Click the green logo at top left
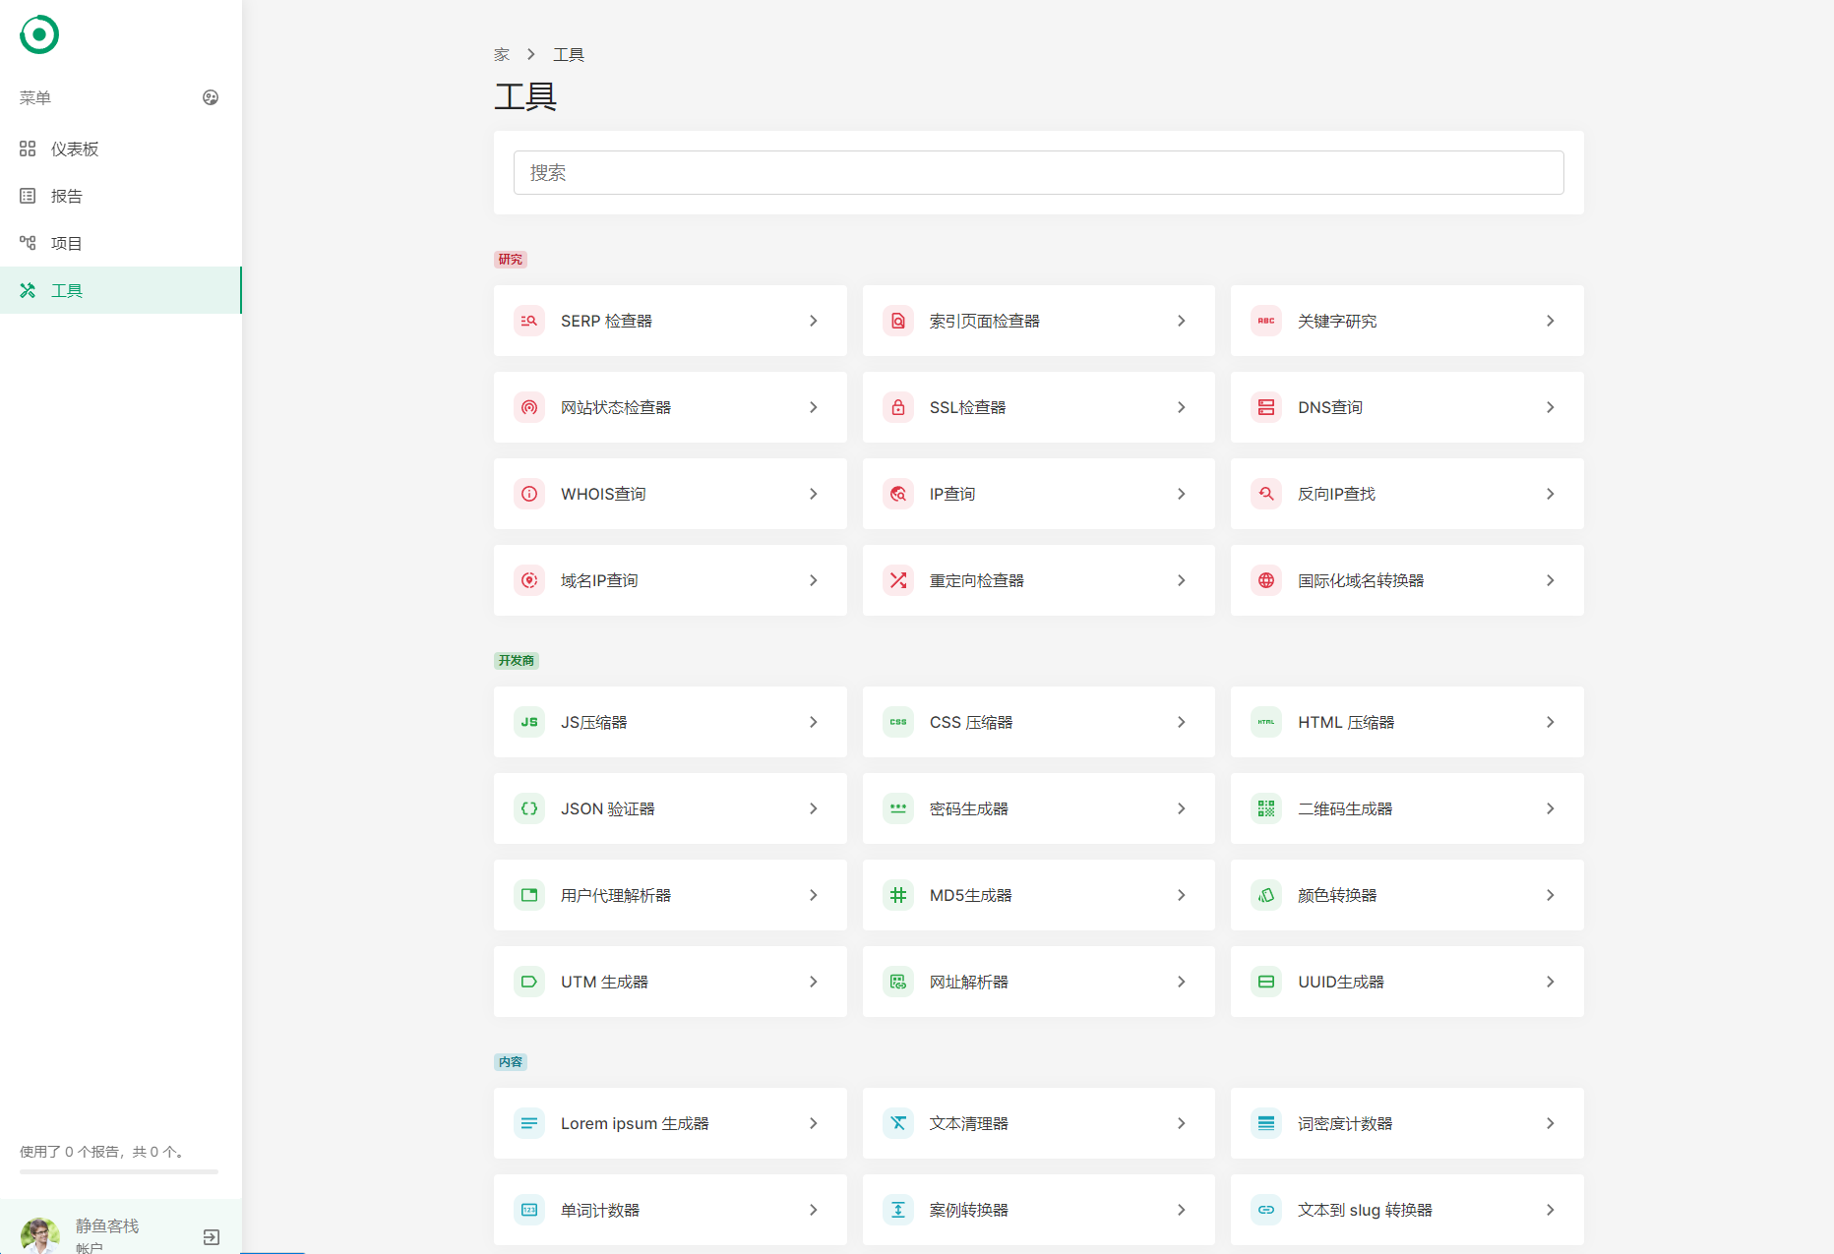 pyautogui.click(x=39, y=34)
